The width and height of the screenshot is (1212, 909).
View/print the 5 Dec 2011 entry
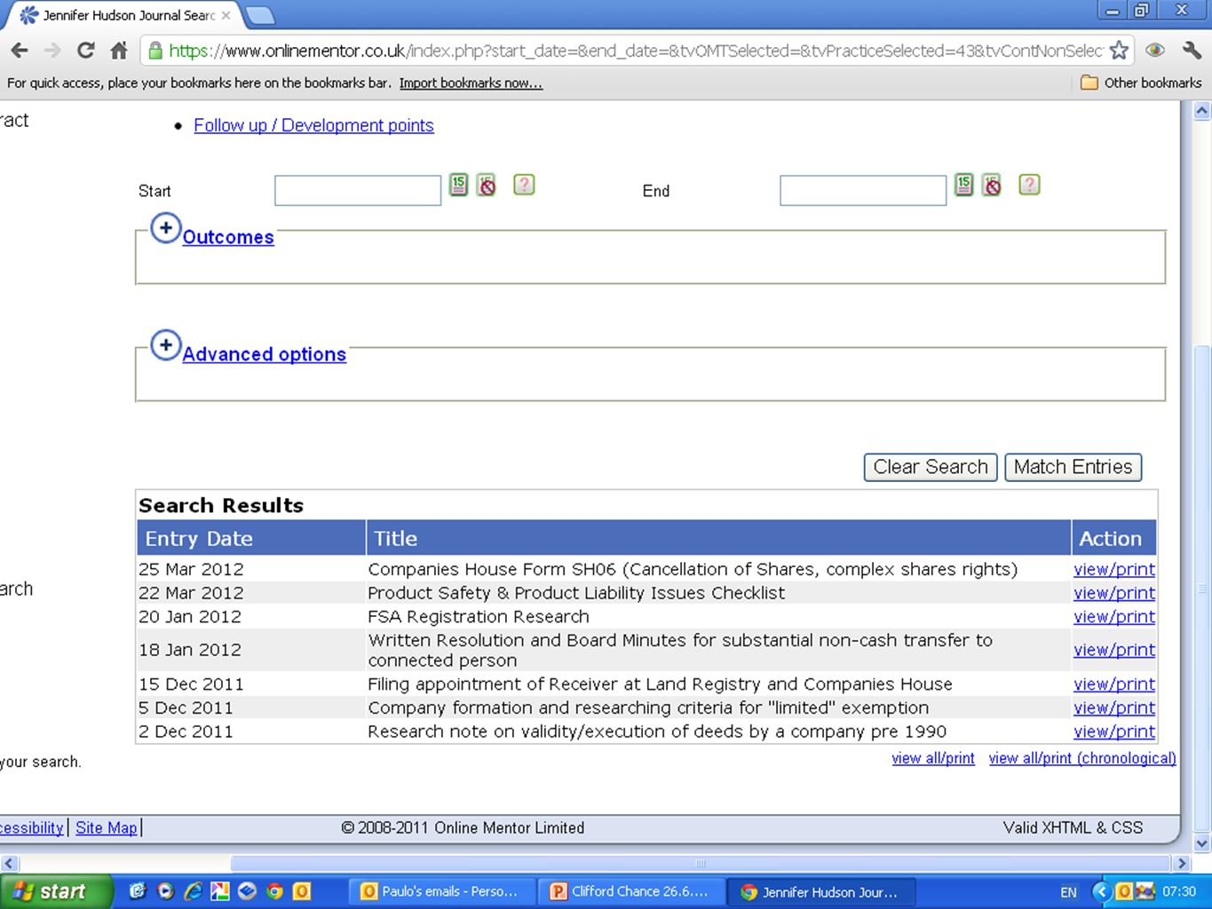pyautogui.click(x=1114, y=708)
